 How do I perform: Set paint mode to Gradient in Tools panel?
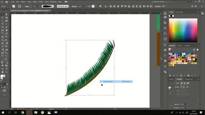coord(4,84)
